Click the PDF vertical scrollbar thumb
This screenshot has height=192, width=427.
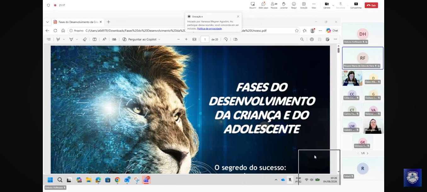[339, 50]
